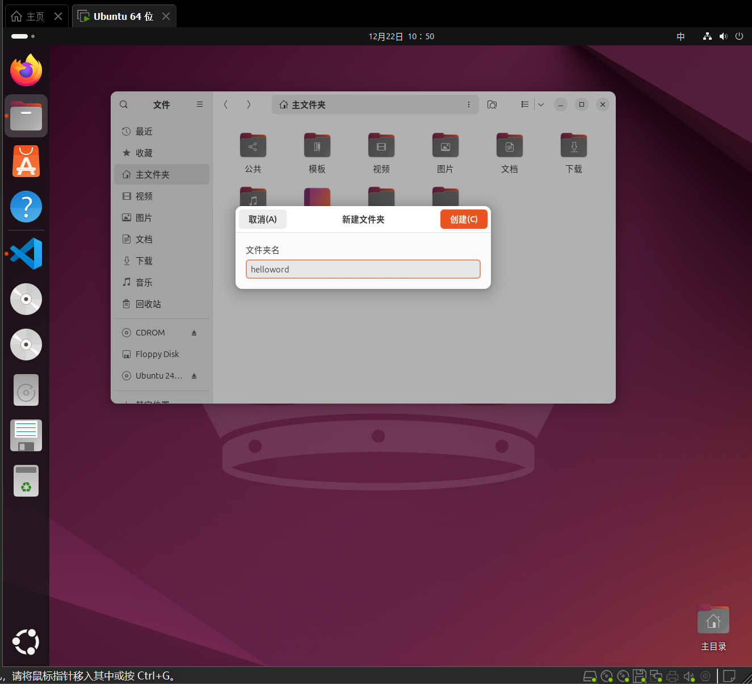Select Music (音乐) in sidebar
Image resolution: width=752 pixels, height=684 pixels.
162,282
